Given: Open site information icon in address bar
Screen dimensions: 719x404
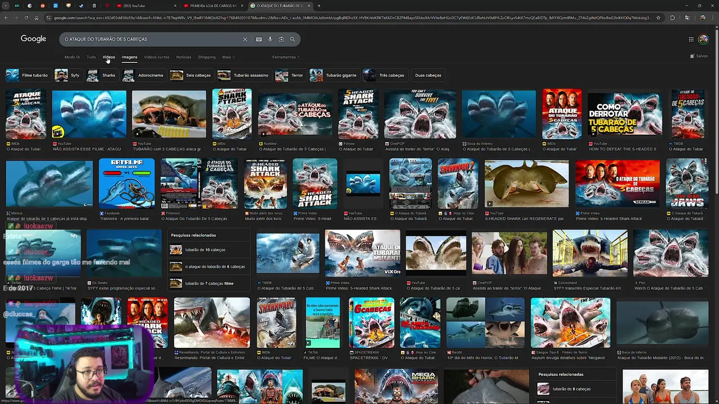Looking at the screenshot, I should 49,18.
